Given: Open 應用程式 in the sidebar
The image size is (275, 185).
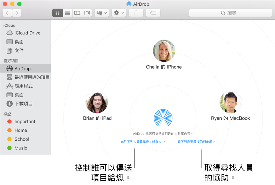Looking at the screenshot, I should (x=25, y=86).
